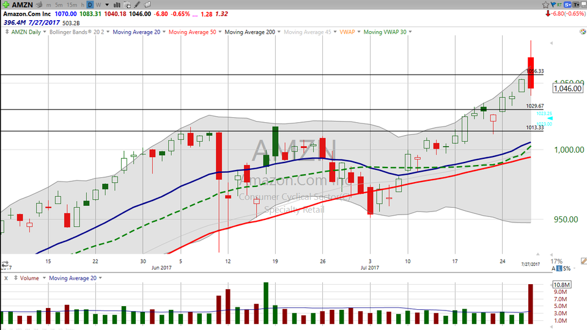The height and width of the screenshot is (330, 587).
Task: Click the 1029.67 horizontal line label
Action: click(535, 106)
